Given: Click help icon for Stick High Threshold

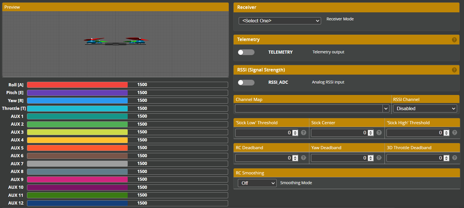Looking at the screenshot, I should (455, 133).
